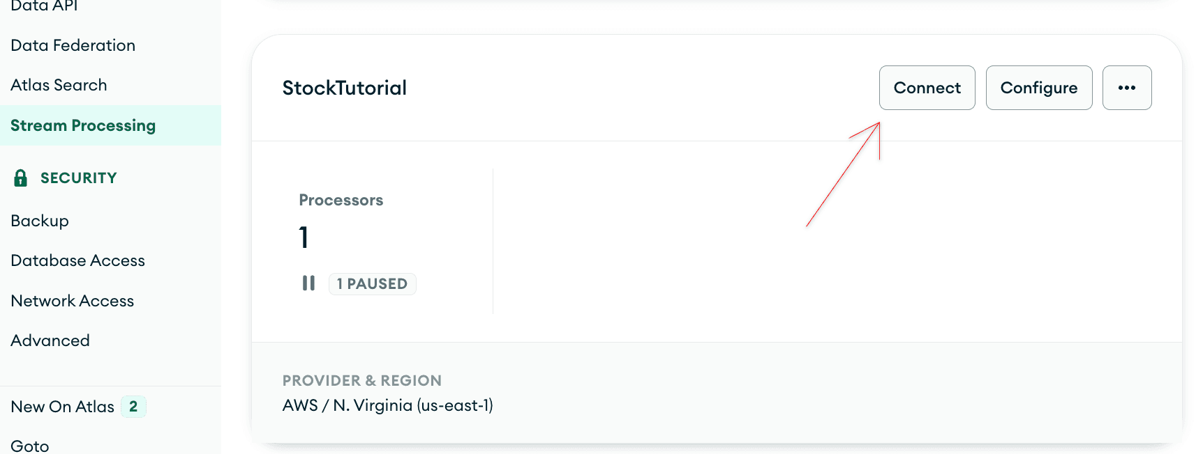Click the StockTutorial instance name
This screenshot has height=454, width=1203.
pos(344,88)
